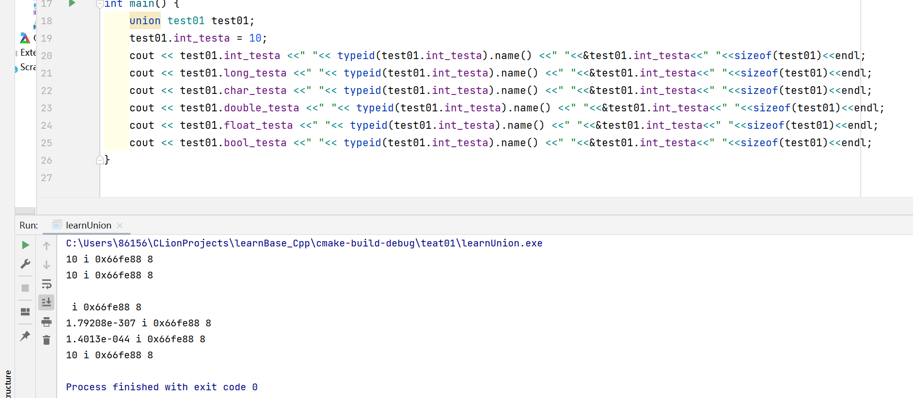Click sizeof on line 25
This screenshot has height=398, width=913.
(x=759, y=143)
